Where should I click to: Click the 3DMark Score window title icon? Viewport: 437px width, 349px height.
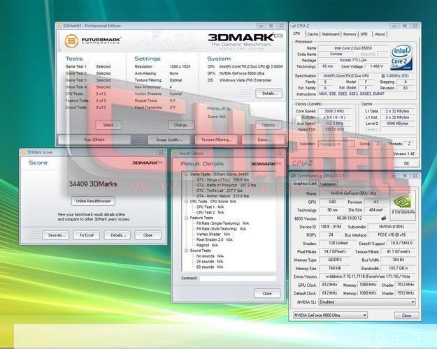click(23, 152)
